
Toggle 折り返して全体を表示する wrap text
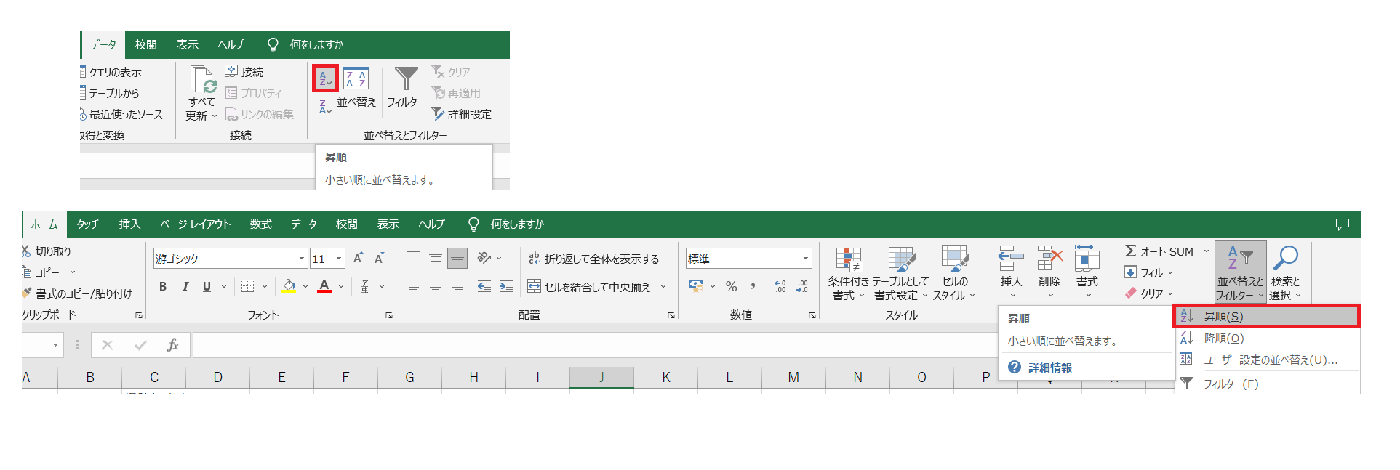[593, 259]
